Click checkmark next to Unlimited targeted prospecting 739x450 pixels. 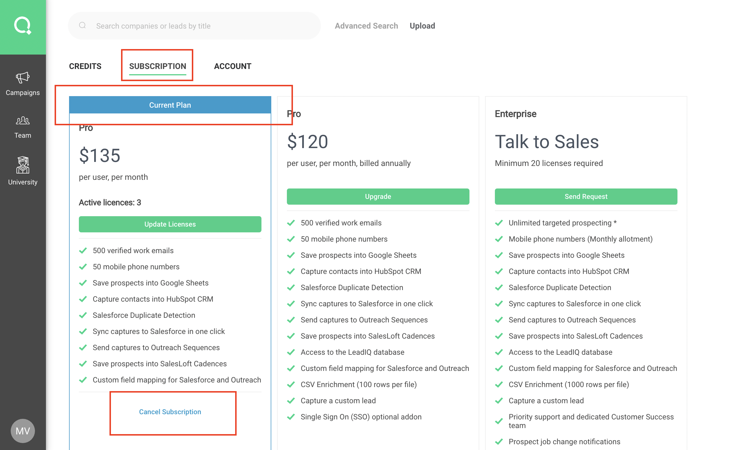tap(499, 223)
